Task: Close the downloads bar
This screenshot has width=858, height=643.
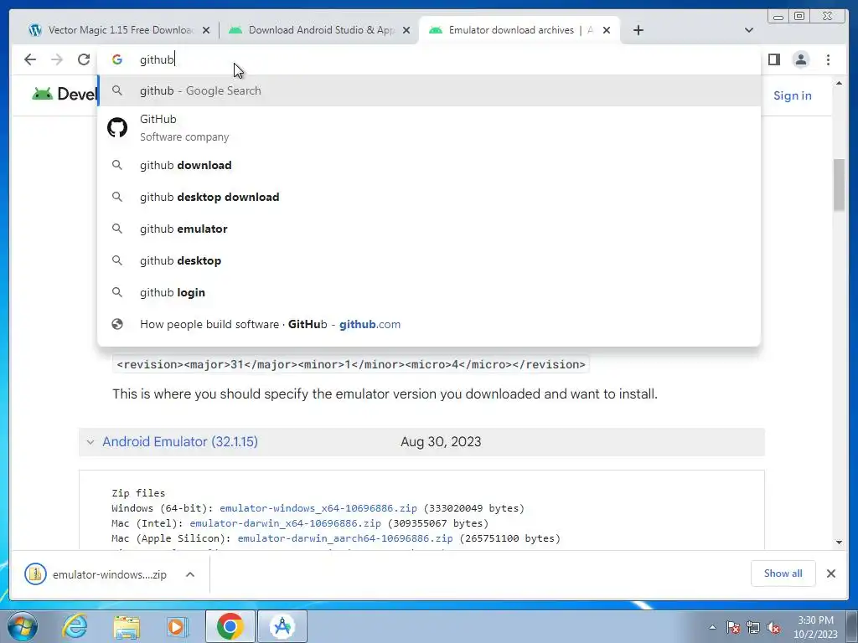Action: 830,574
